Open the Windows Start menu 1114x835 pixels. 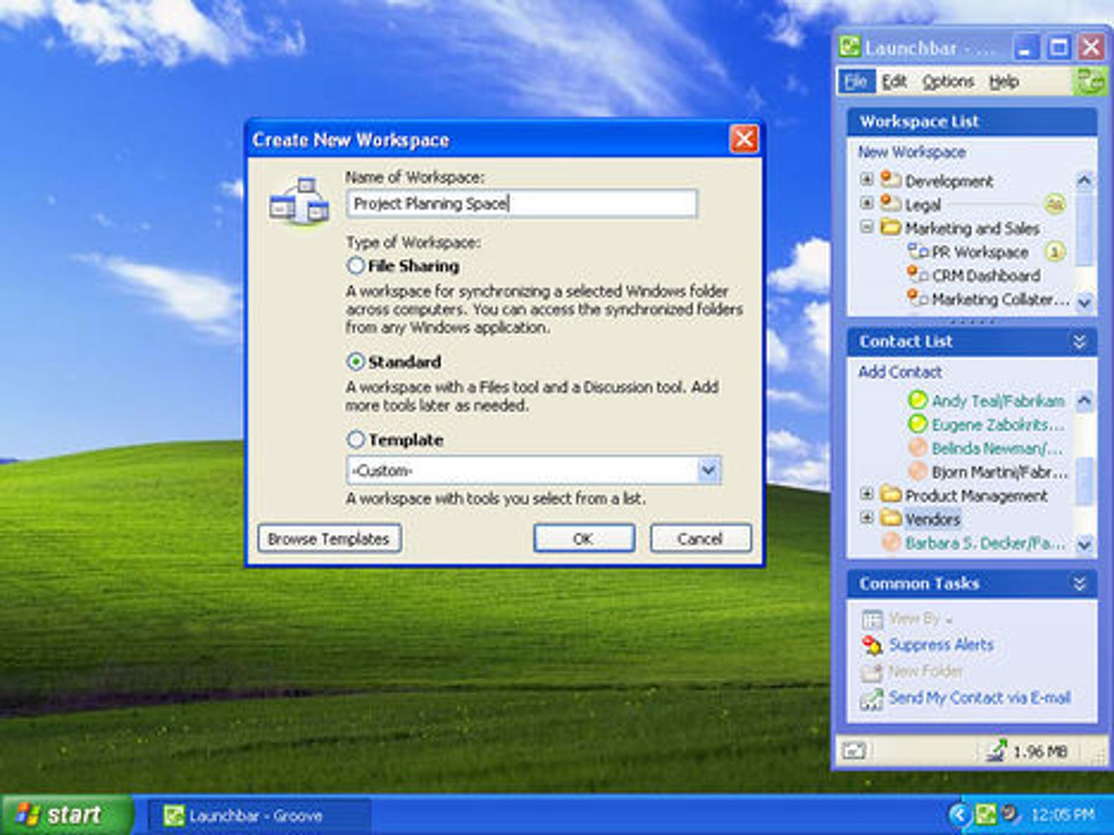pyautogui.click(x=66, y=814)
